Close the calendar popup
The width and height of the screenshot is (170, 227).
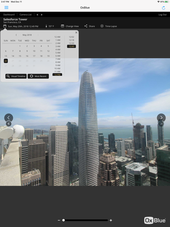pos(76,33)
